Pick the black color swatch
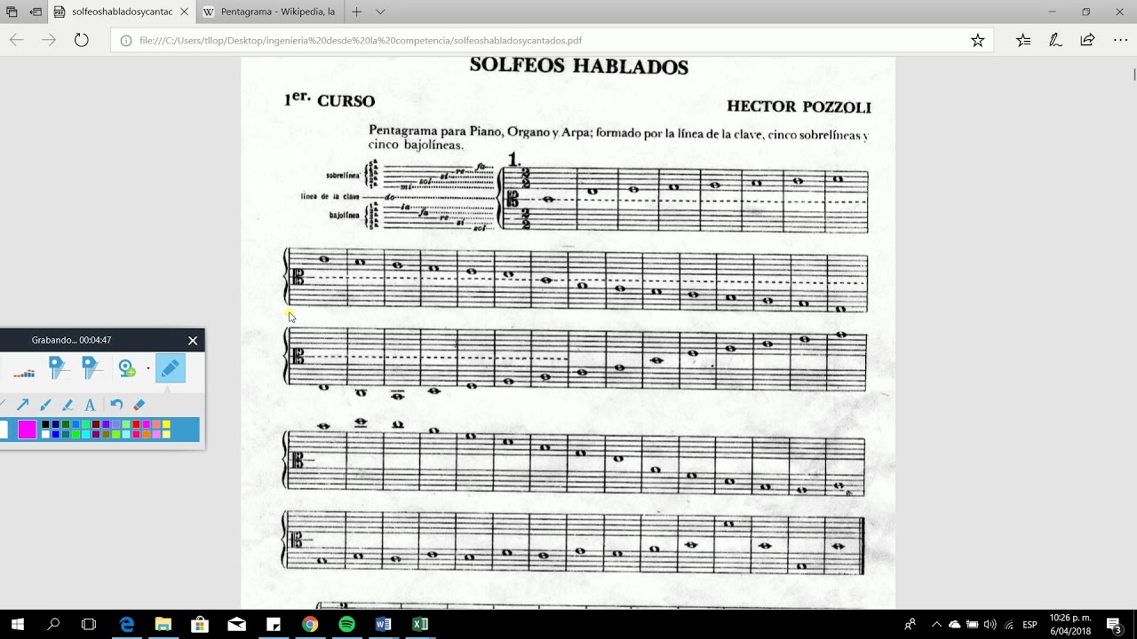Viewport: 1137px width, 639px height. (45, 424)
